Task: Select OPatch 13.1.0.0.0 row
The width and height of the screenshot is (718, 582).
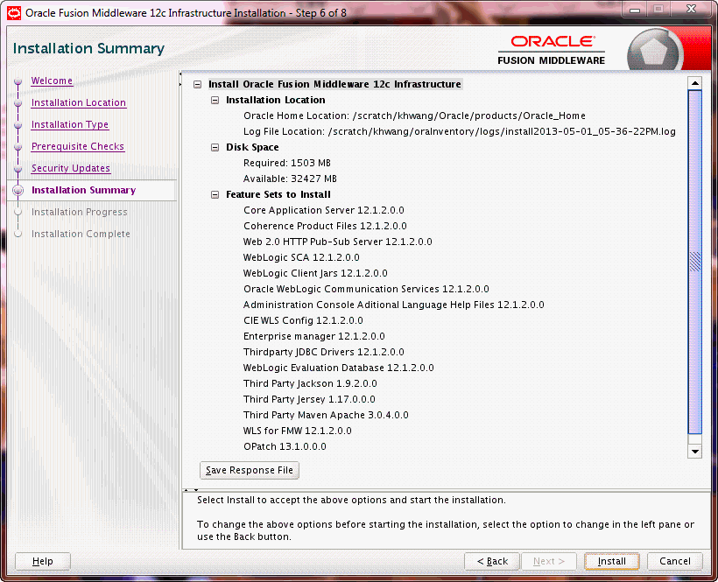Action: tap(285, 446)
